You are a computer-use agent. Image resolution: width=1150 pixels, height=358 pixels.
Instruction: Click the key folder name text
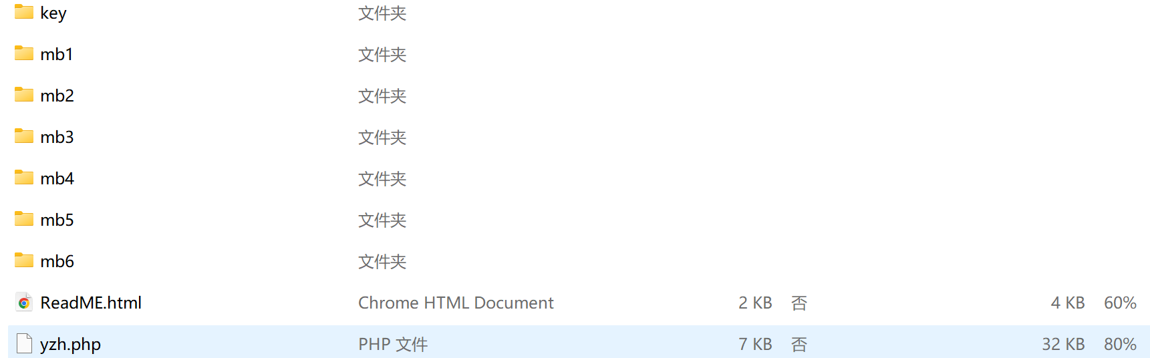53,13
